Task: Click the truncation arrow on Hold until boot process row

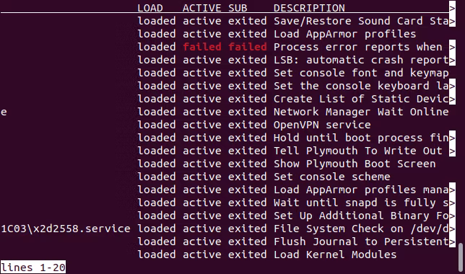Action: tap(452, 138)
